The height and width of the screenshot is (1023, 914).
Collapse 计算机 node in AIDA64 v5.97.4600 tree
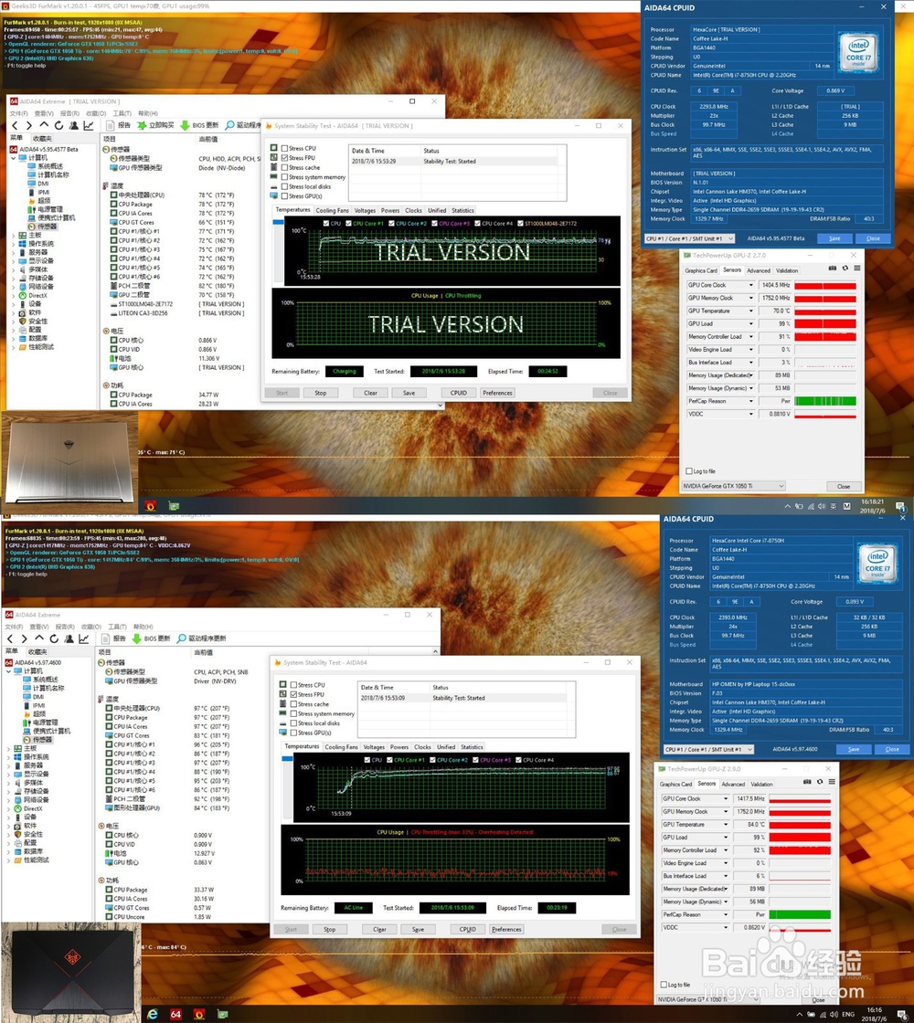(x=9, y=670)
